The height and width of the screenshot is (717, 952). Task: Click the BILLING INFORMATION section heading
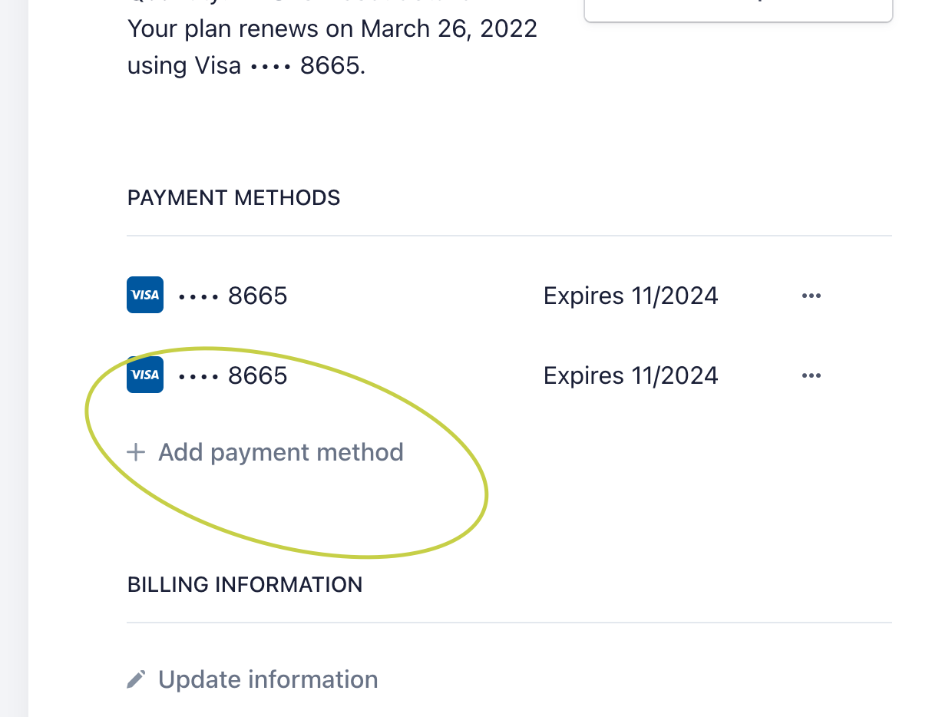coord(245,585)
